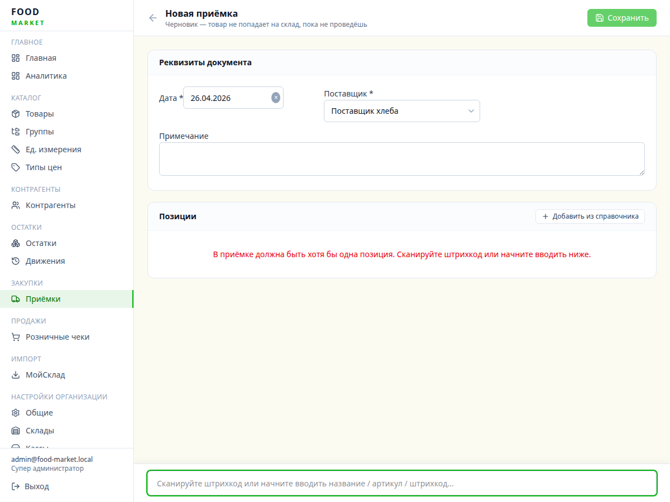Click the Розничные чеки cart icon
Image resolution: width=670 pixels, height=502 pixels.
click(16, 337)
